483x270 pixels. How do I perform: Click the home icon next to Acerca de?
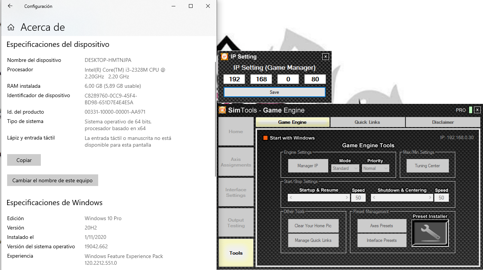tap(11, 27)
